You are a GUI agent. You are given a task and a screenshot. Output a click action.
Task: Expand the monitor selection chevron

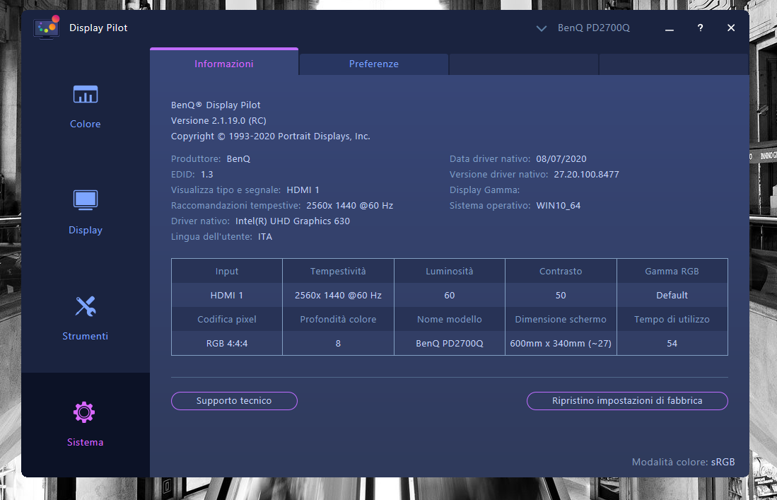click(541, 28)
